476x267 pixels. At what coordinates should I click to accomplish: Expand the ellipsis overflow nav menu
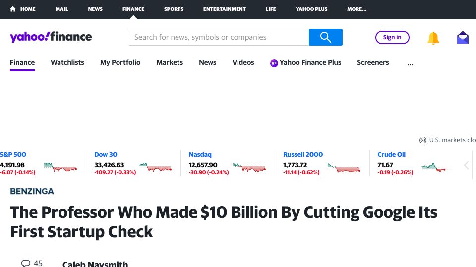pyautogui.click(x=410, y=64)
